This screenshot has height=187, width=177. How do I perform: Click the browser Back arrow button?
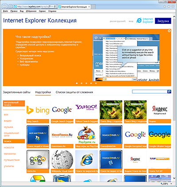point(5,6)
